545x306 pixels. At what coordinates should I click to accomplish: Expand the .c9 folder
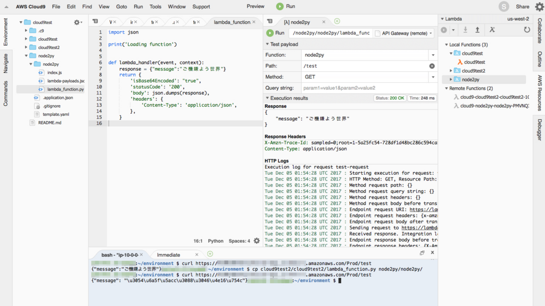click(x=26, y=30)
